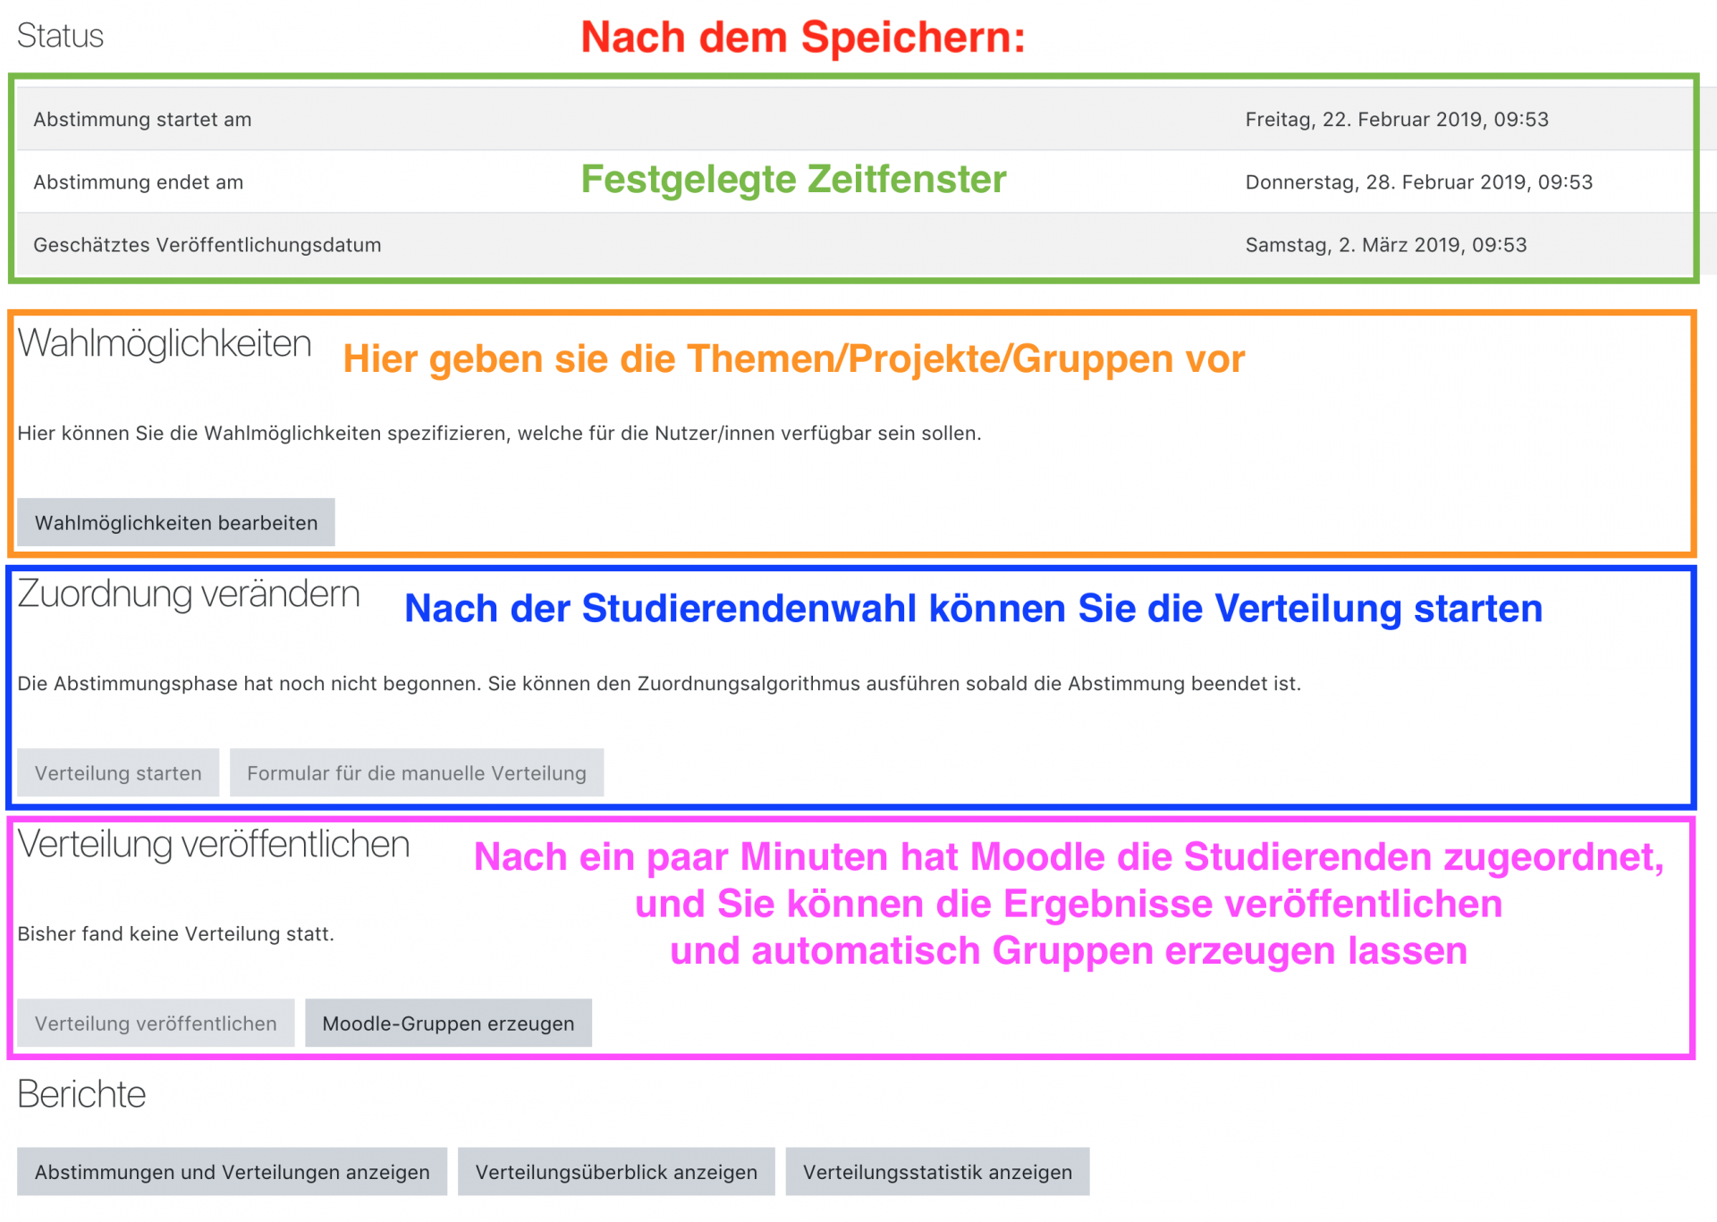
Task: Click the "Wahlmöglichkeiten bearbeiten" button
Action: 175,522
